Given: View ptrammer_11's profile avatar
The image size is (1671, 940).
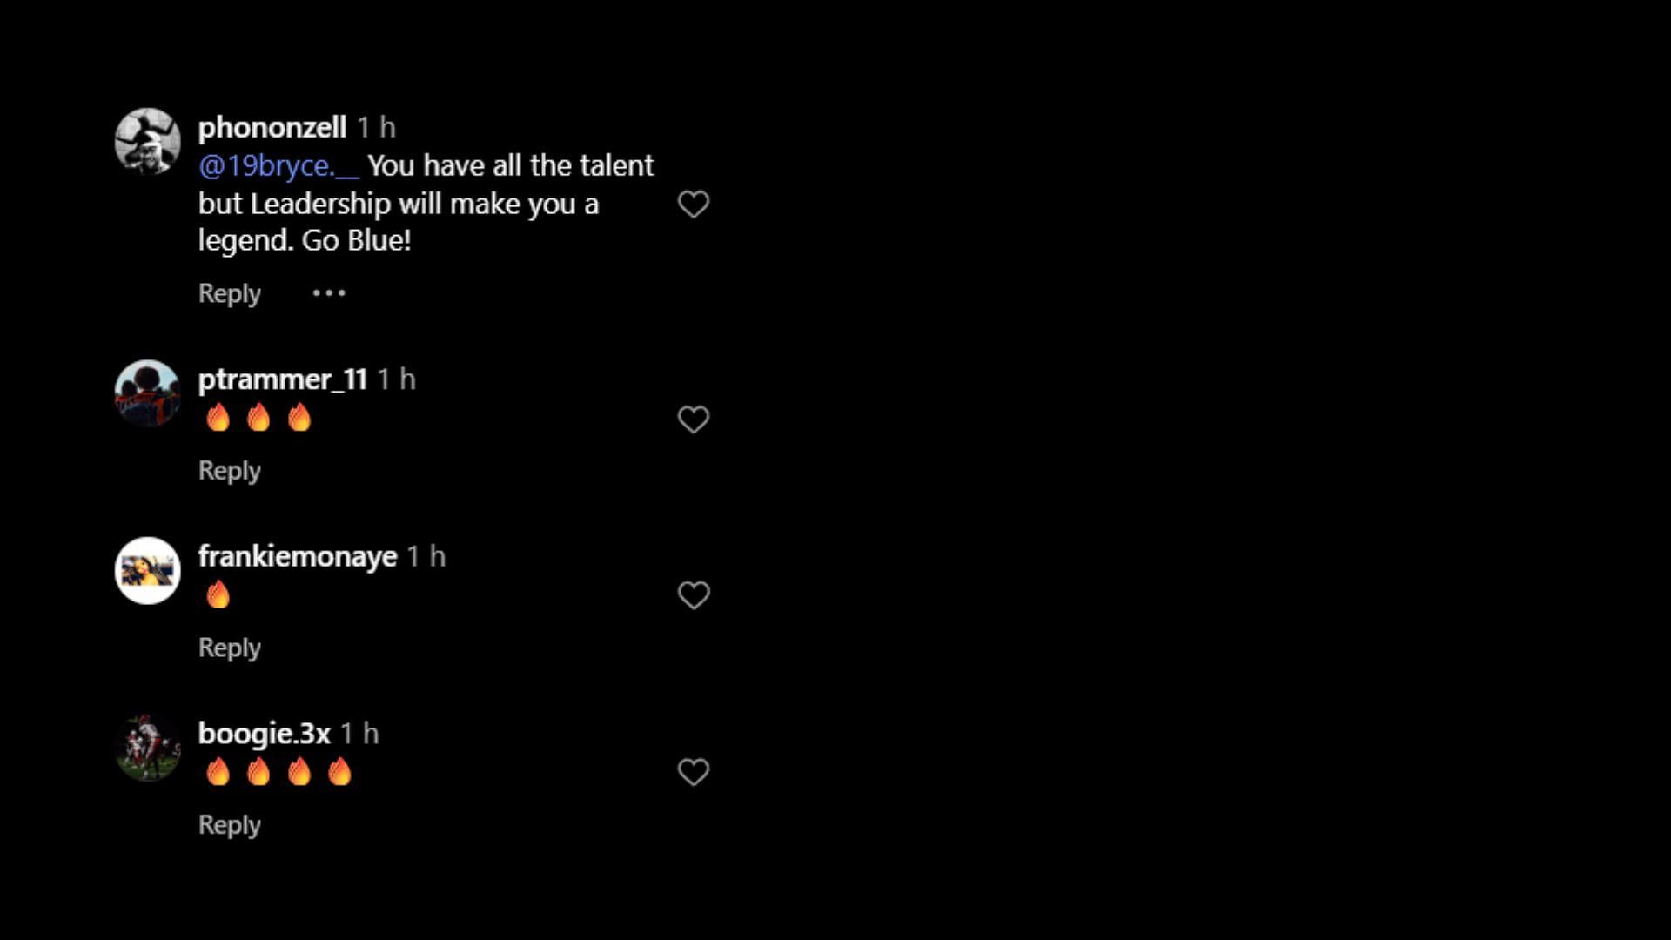Looking at the screenshot, I should [x=148, y=393].
